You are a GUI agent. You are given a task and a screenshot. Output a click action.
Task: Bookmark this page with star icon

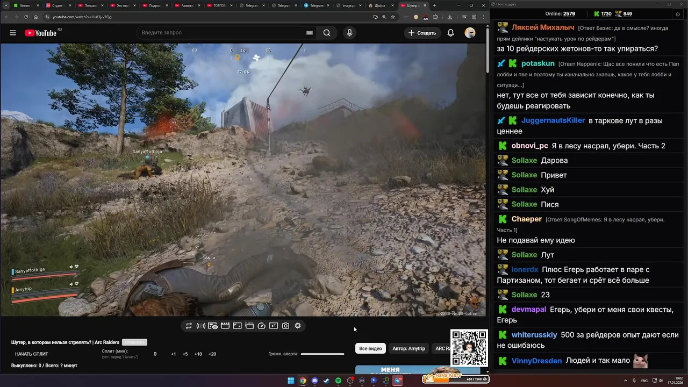point(393,17)
